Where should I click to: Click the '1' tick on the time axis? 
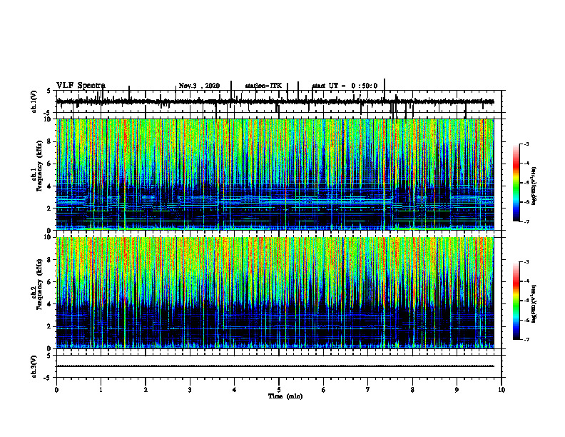pyautogui.click(x=101, y=390)
